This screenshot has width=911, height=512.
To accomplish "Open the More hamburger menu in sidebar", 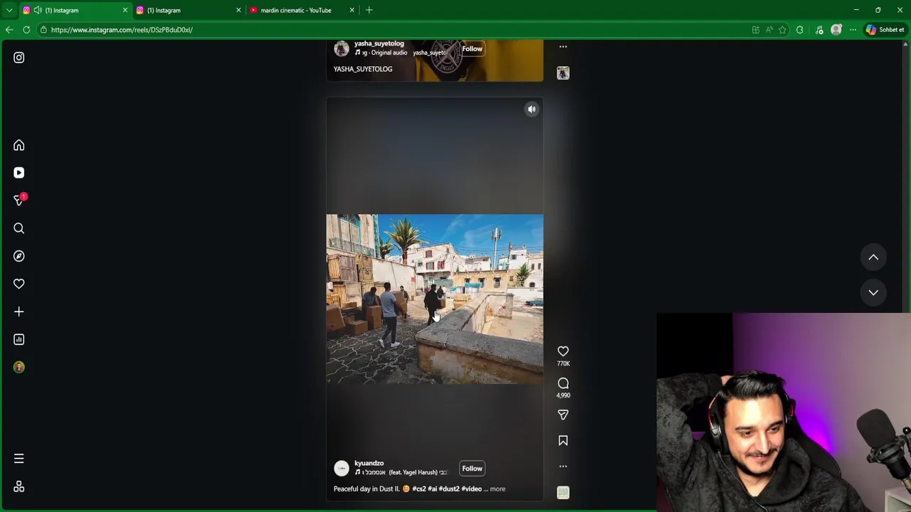I will coord(19,459).
